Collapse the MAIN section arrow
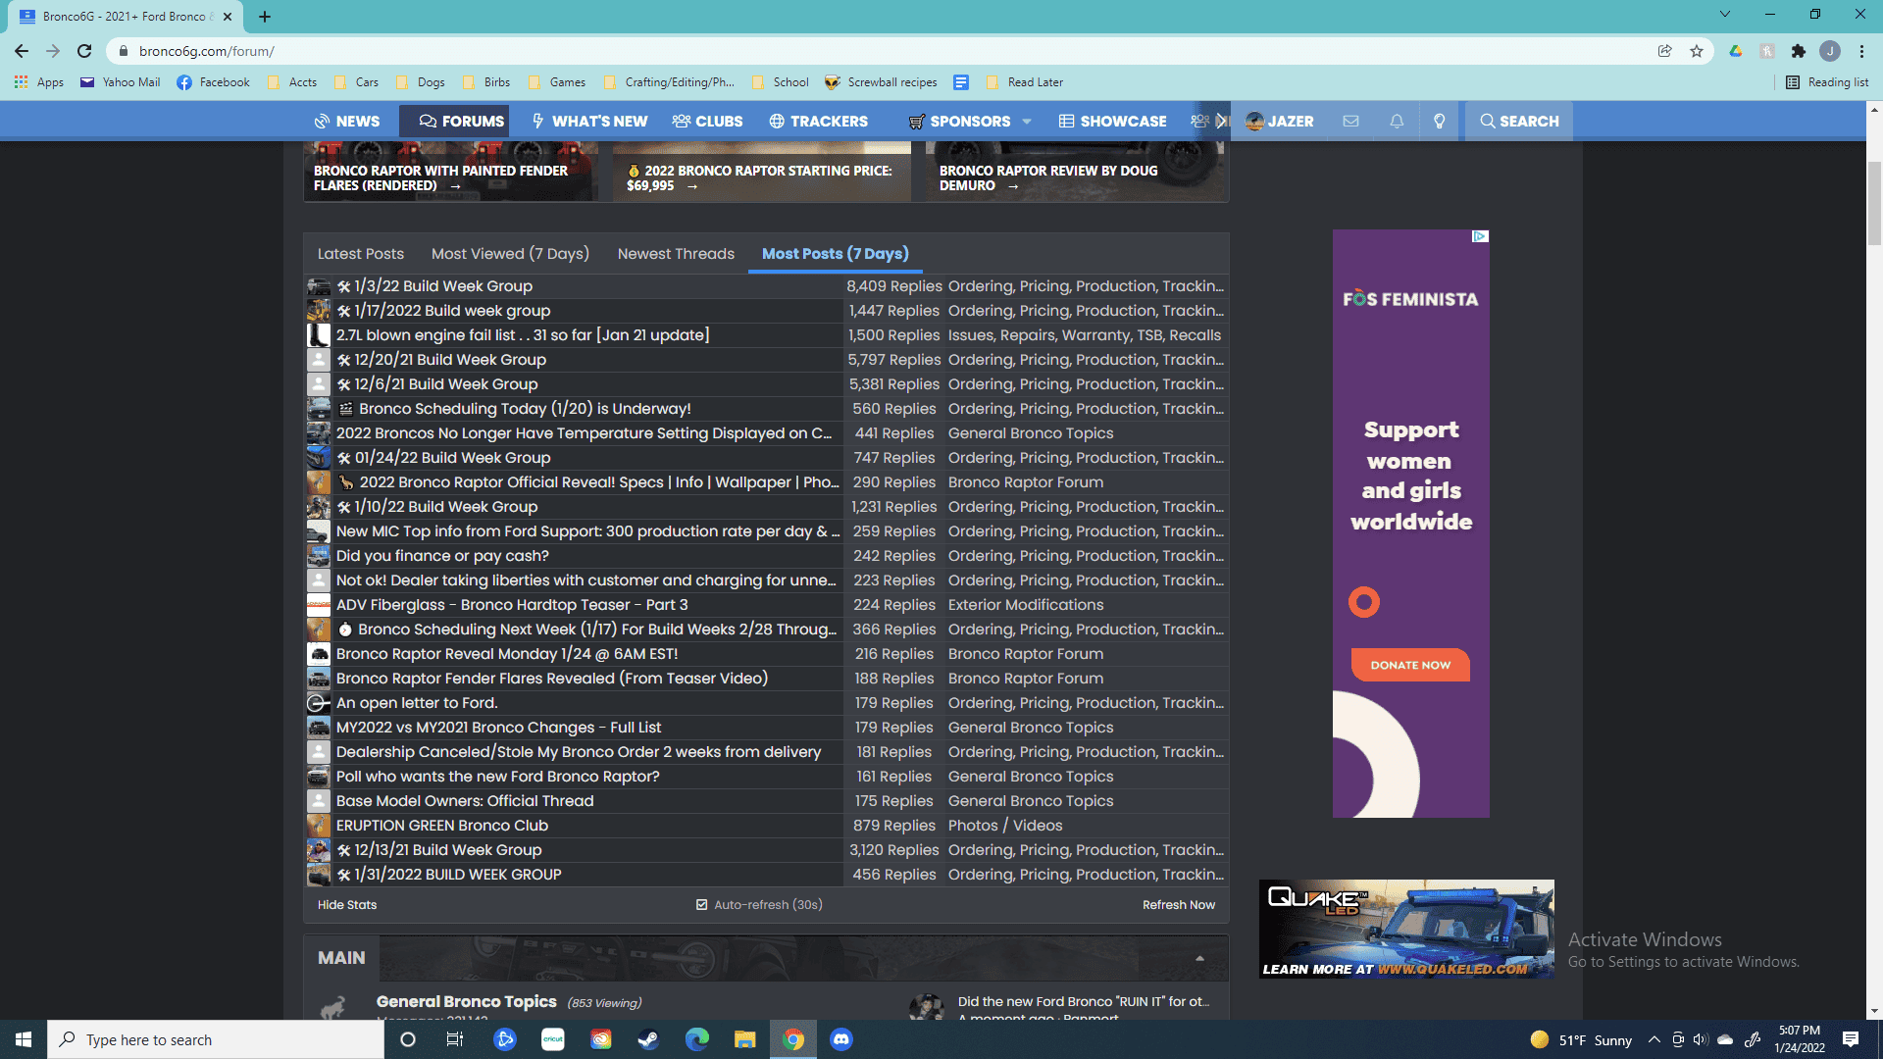1883x1059 pixels. point(1199,958)
